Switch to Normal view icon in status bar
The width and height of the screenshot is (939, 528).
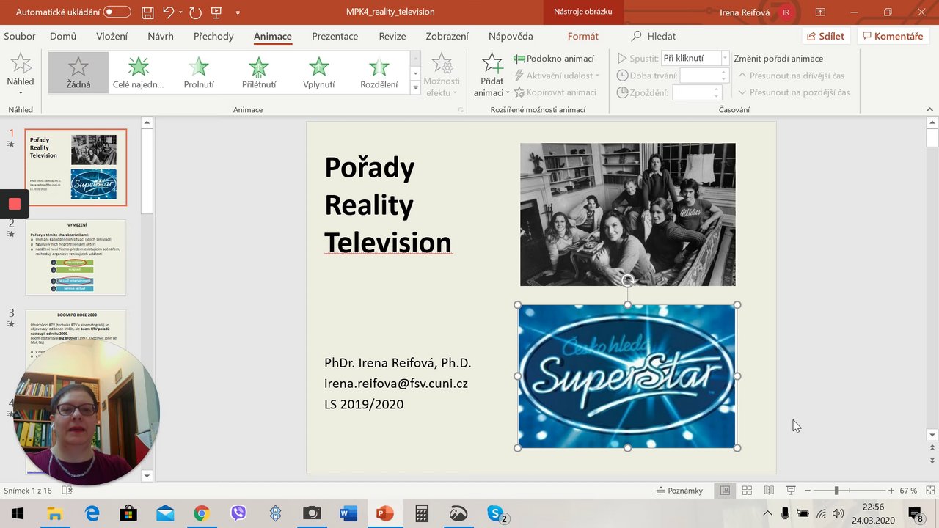click(725, 491)
